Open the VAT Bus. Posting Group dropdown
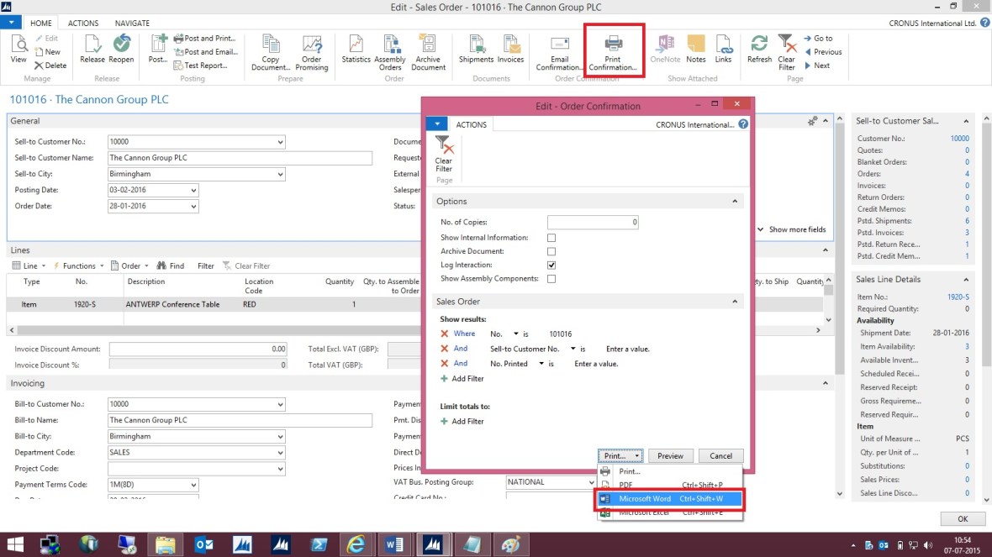The width and height of the screenshot is (992, 557). [593, 481]
